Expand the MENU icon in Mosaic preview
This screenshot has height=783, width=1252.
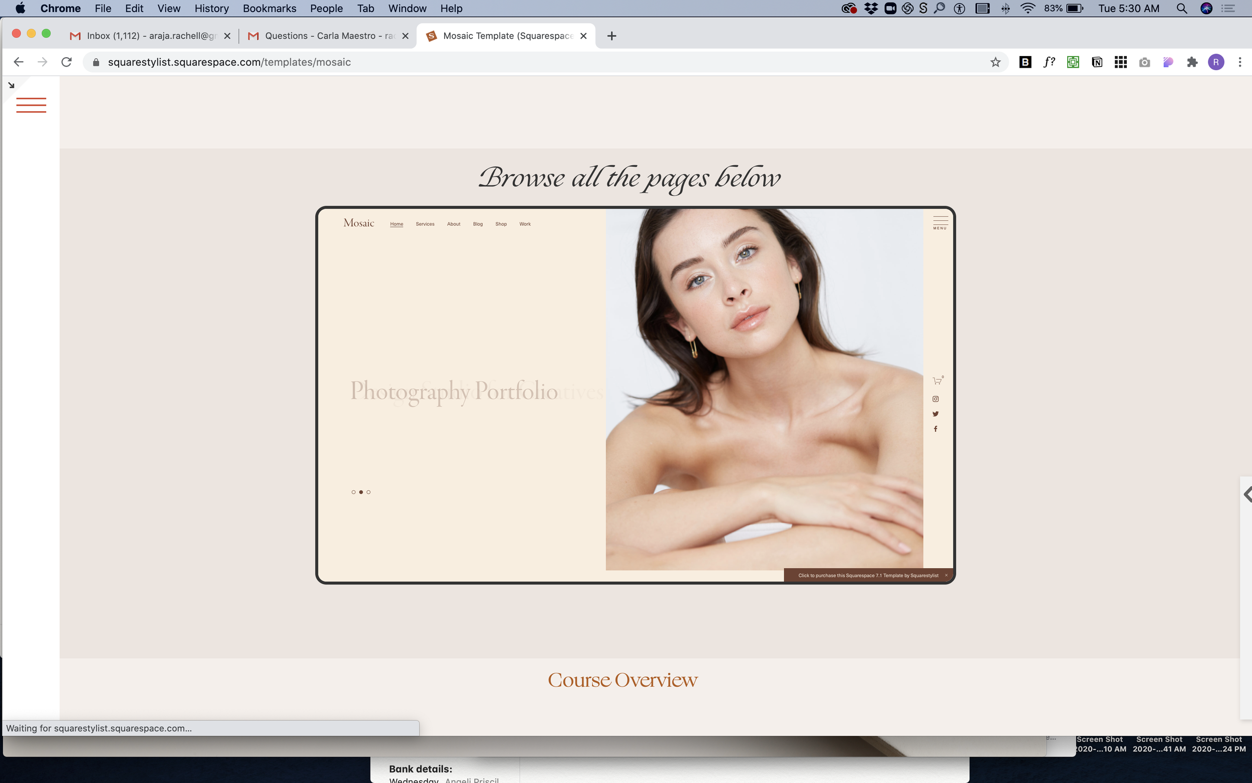tap(940, 223)
